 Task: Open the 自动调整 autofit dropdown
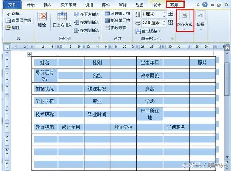(x=148, y=31)
